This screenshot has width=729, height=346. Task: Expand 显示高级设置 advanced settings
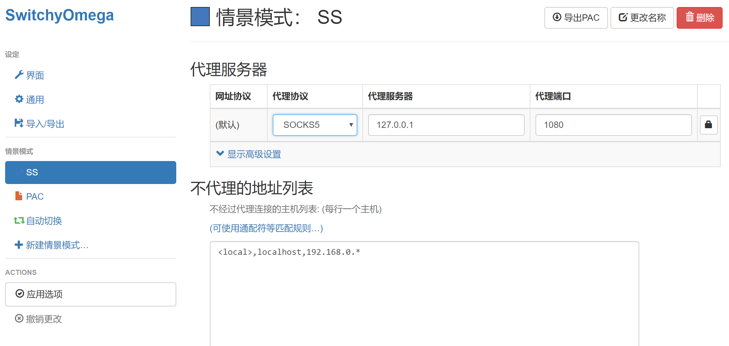click(254, 154)
